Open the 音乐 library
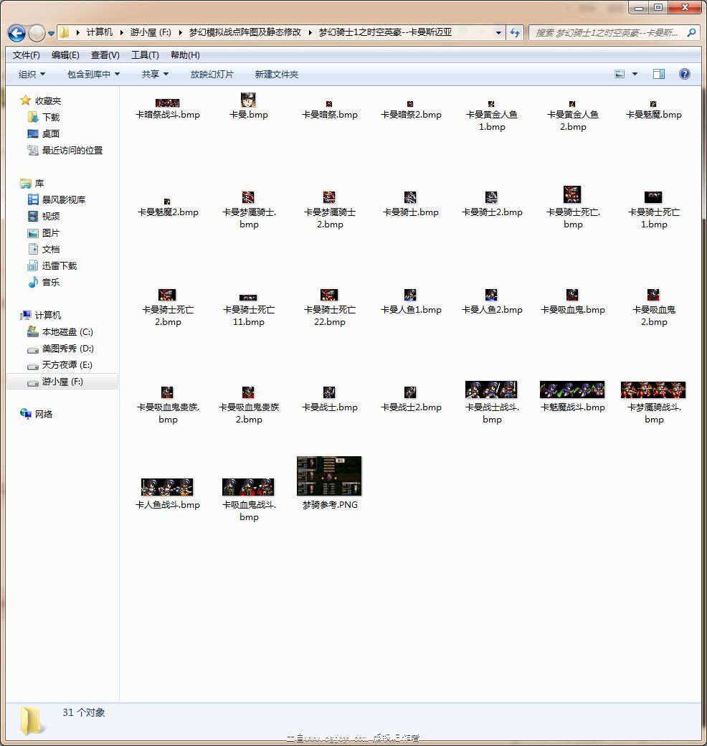Screen dimensions: 707x746 click(43, 282)
